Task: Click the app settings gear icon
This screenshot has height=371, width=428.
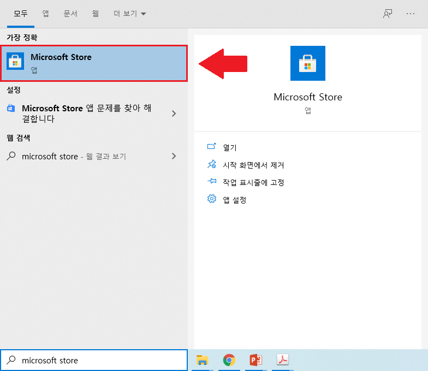Action: (212, 199)
